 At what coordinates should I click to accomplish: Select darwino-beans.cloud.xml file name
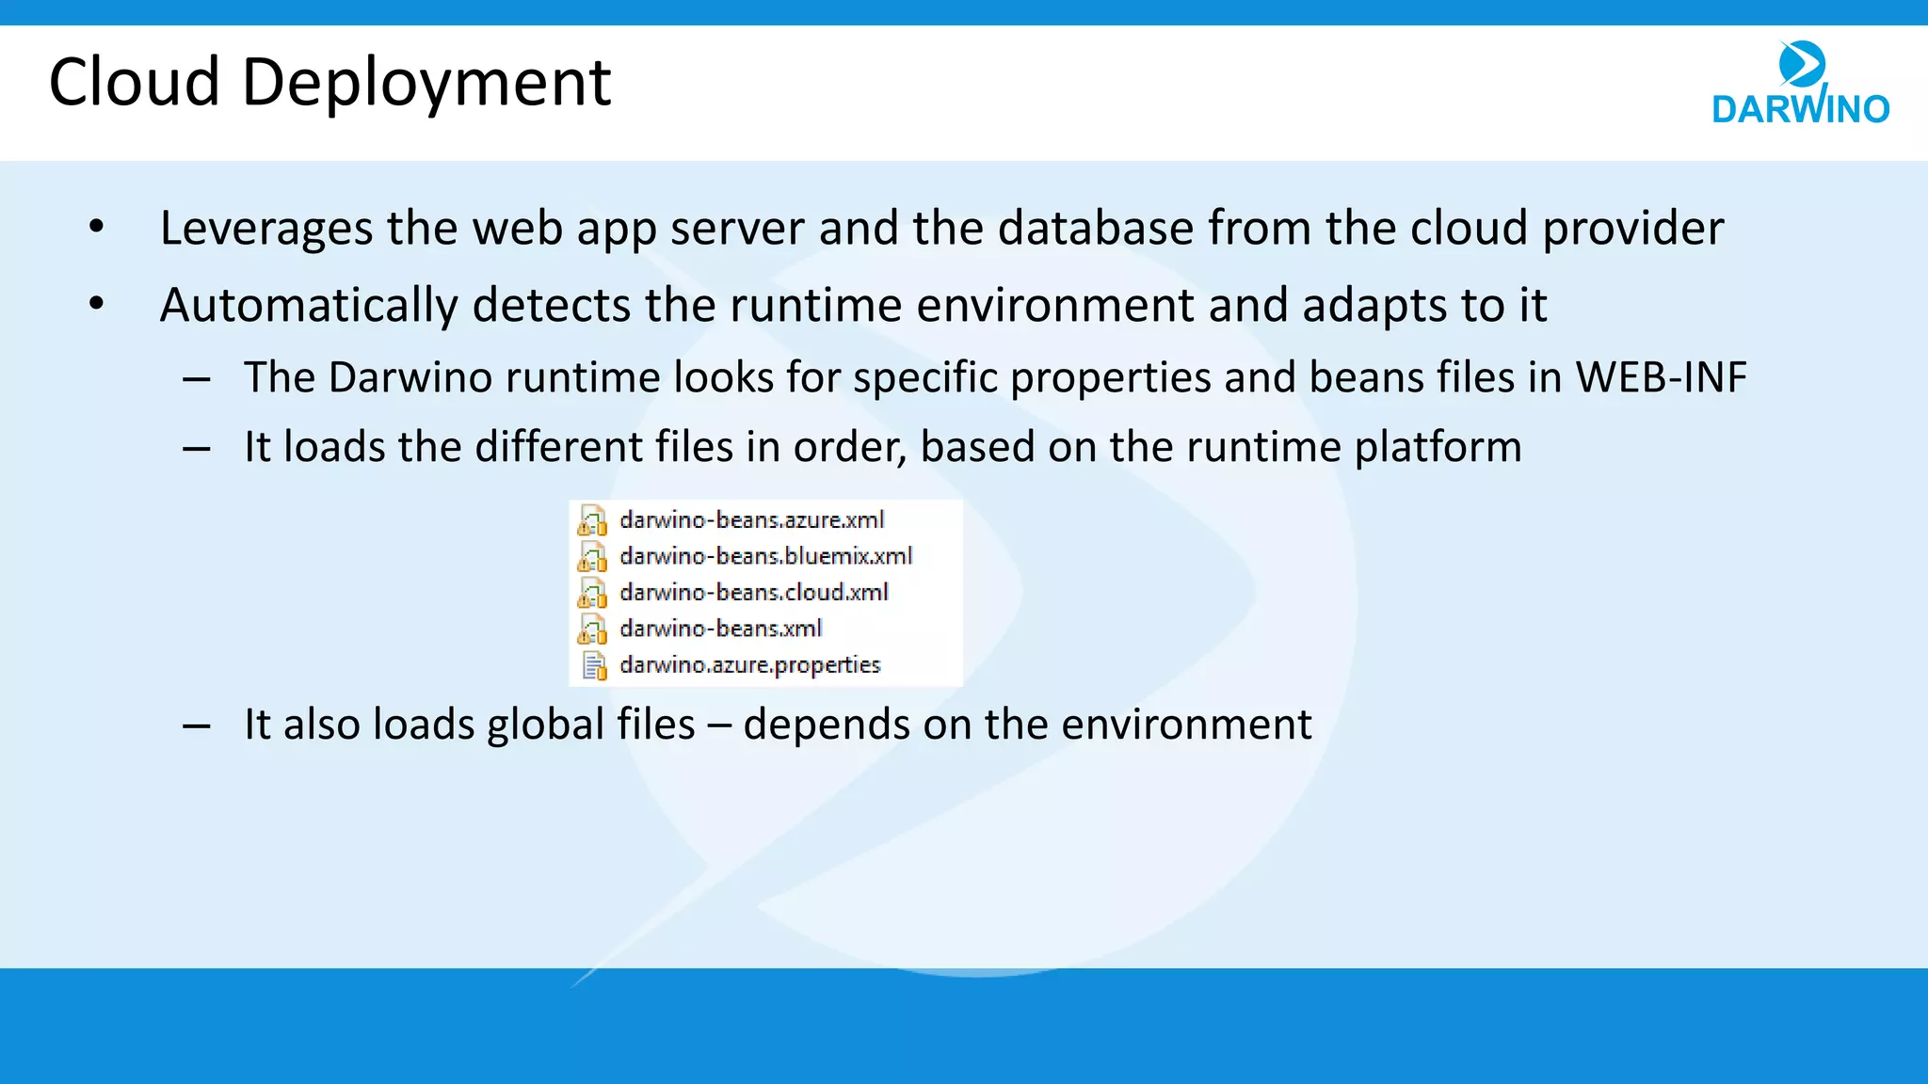753,592
